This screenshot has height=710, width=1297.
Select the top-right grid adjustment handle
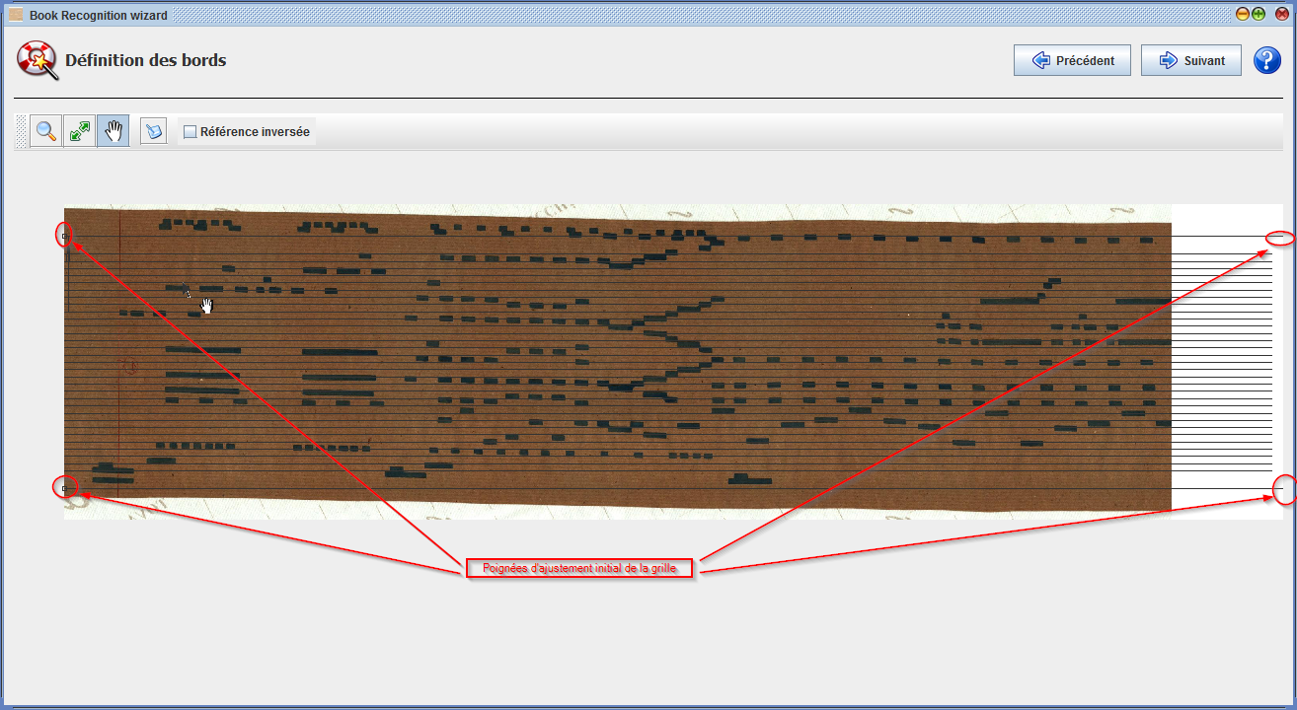[x=1280, y=238]
